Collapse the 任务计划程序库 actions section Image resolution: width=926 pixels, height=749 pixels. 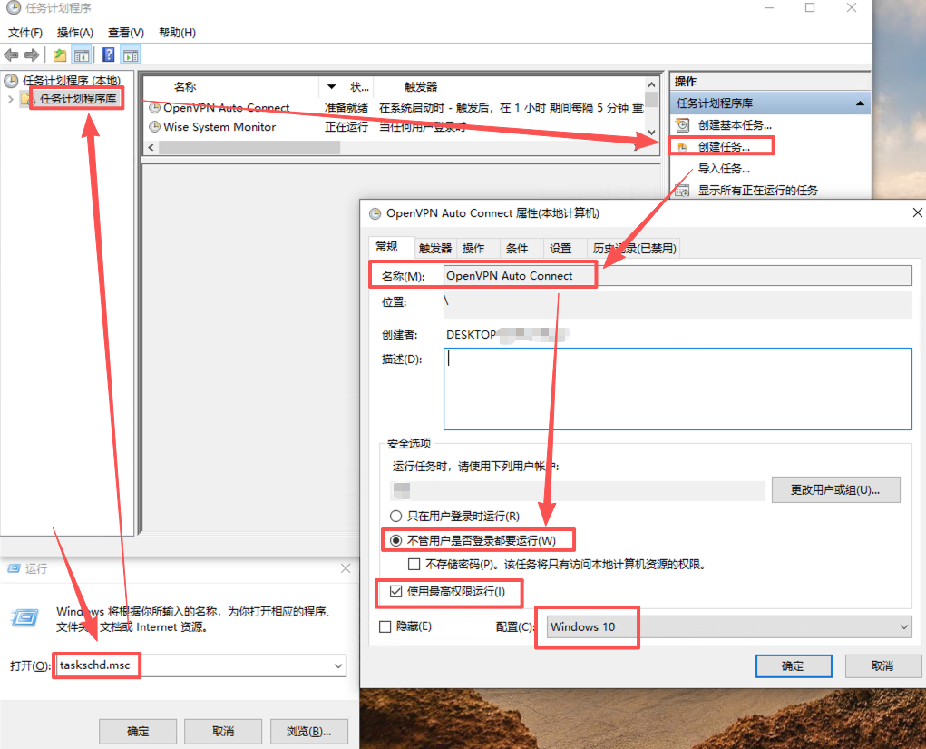[859, 103]
